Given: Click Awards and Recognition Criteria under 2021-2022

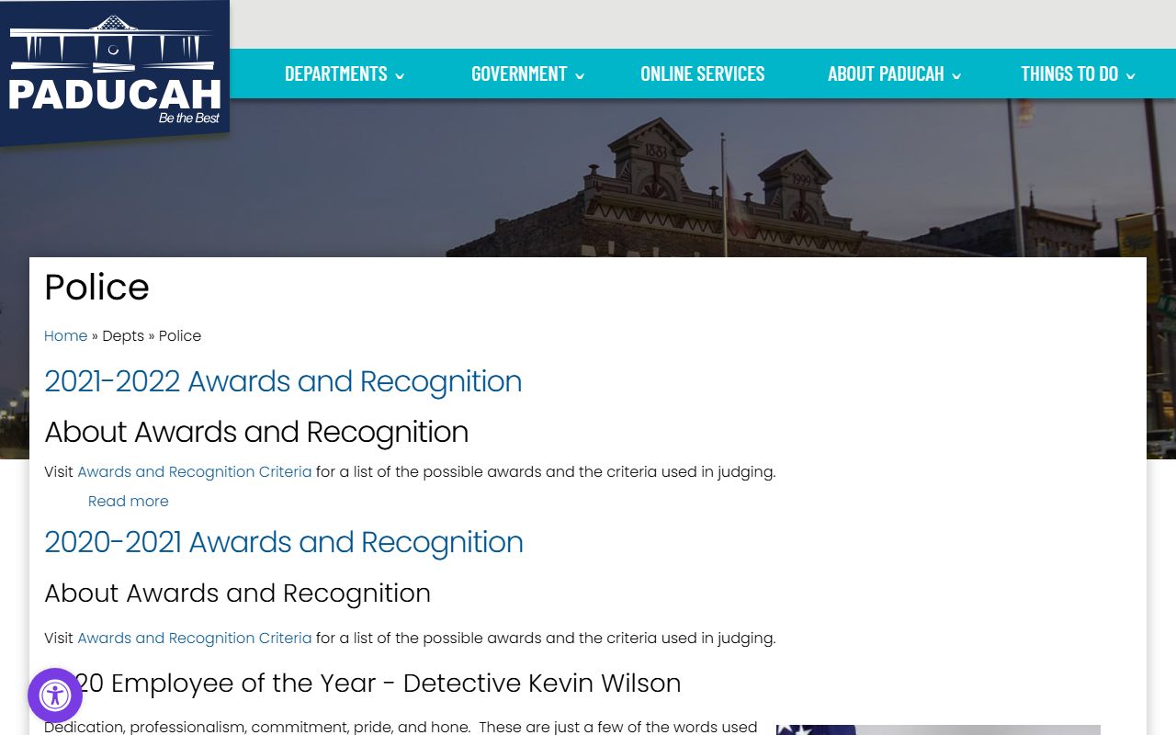Looking at the screenshot, I should pos(195,472).
